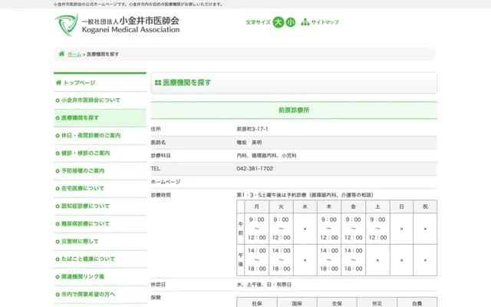Screen dimensions: 491x307
Task: Open 関連機関リンク集 page
Action: click(x=83, y=276)
